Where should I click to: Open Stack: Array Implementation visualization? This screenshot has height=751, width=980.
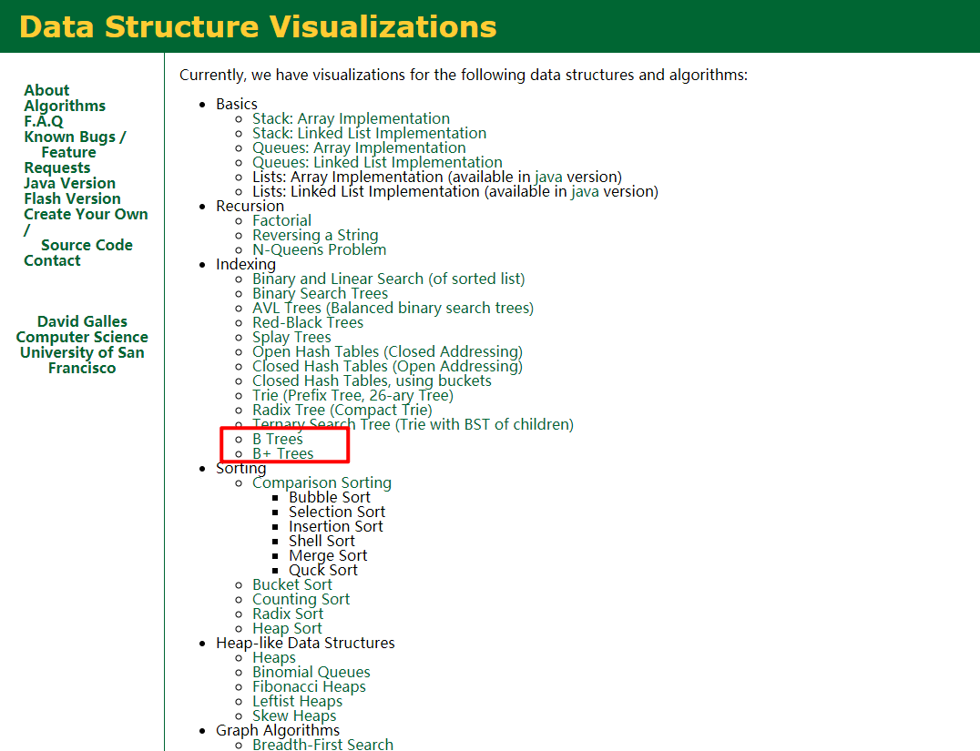[x=351, y=118]
